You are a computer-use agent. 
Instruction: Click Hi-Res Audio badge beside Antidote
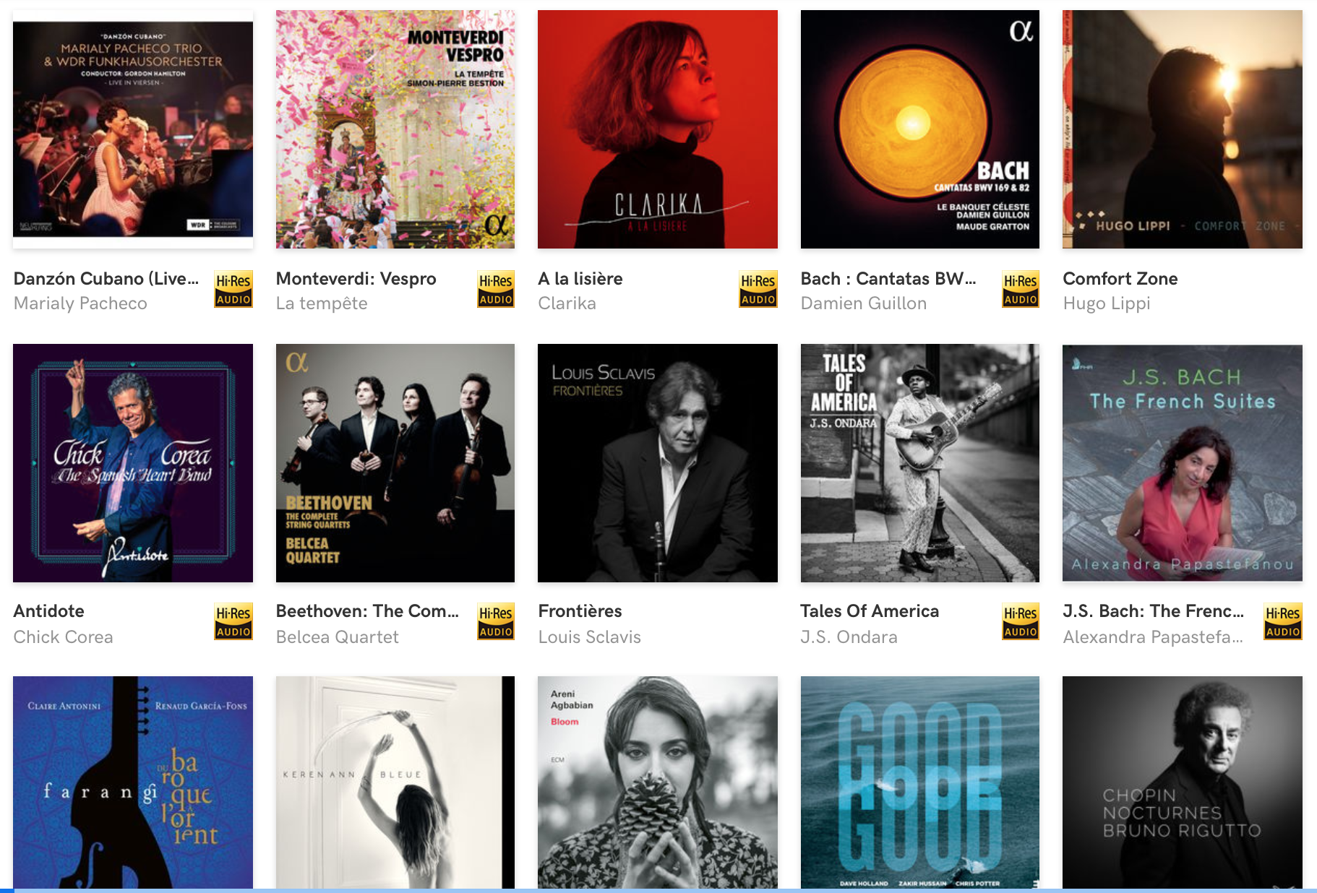[x=233, y=621]
